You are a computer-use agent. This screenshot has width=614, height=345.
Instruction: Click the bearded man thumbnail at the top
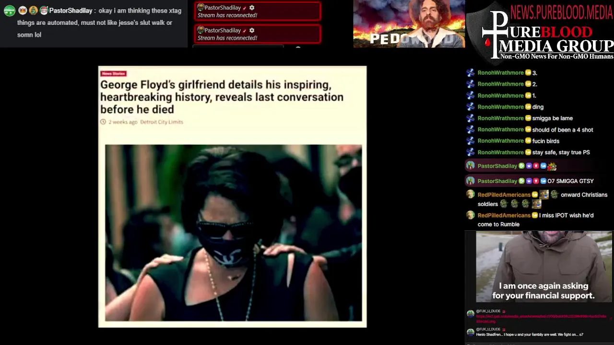409,24
